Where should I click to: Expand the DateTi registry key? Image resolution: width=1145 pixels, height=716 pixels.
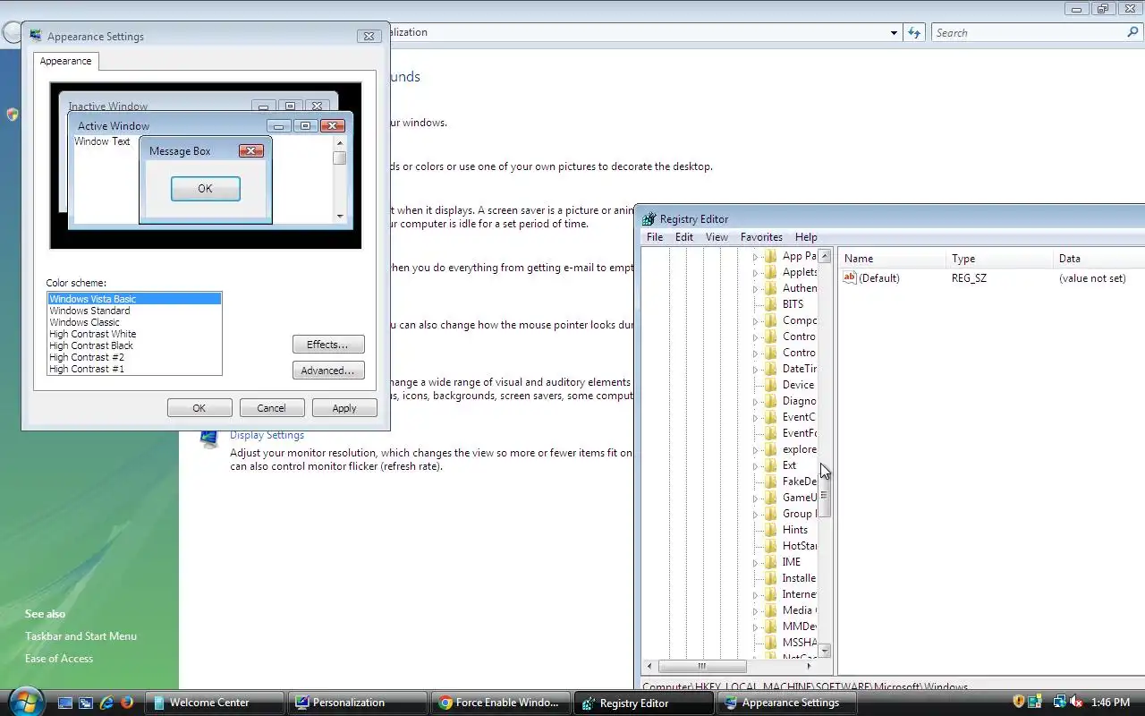(x=755, y=370)
